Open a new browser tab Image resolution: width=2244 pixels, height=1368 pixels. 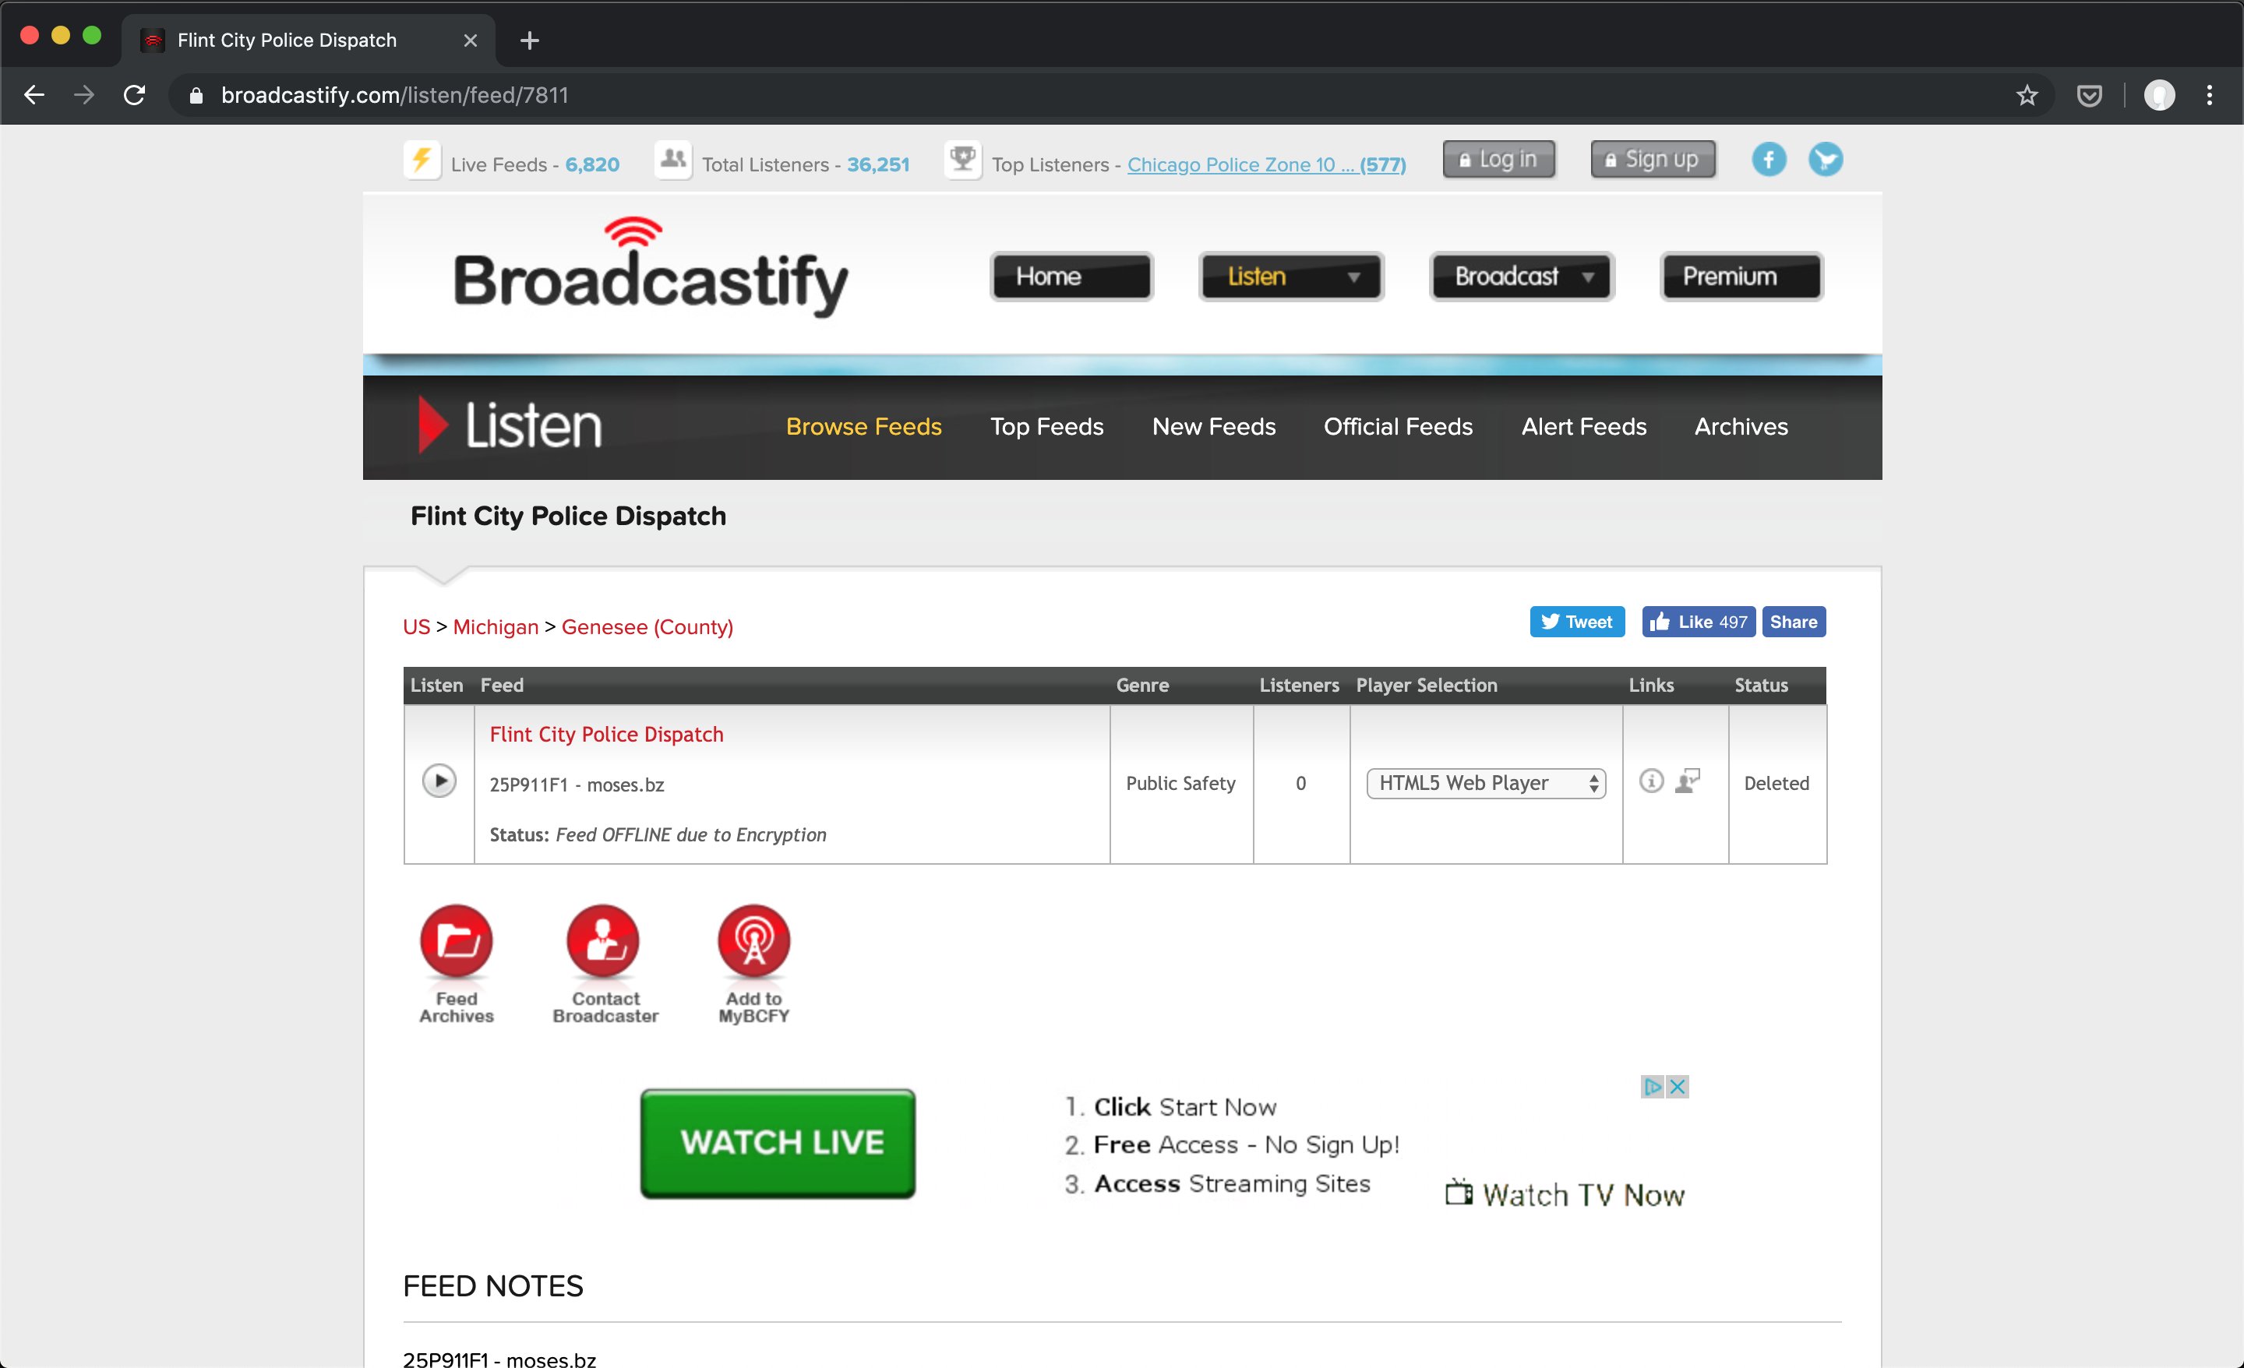[x=529, y=41]
